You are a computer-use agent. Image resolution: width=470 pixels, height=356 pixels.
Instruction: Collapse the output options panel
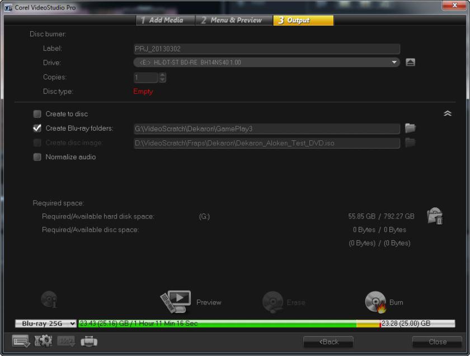447,113
